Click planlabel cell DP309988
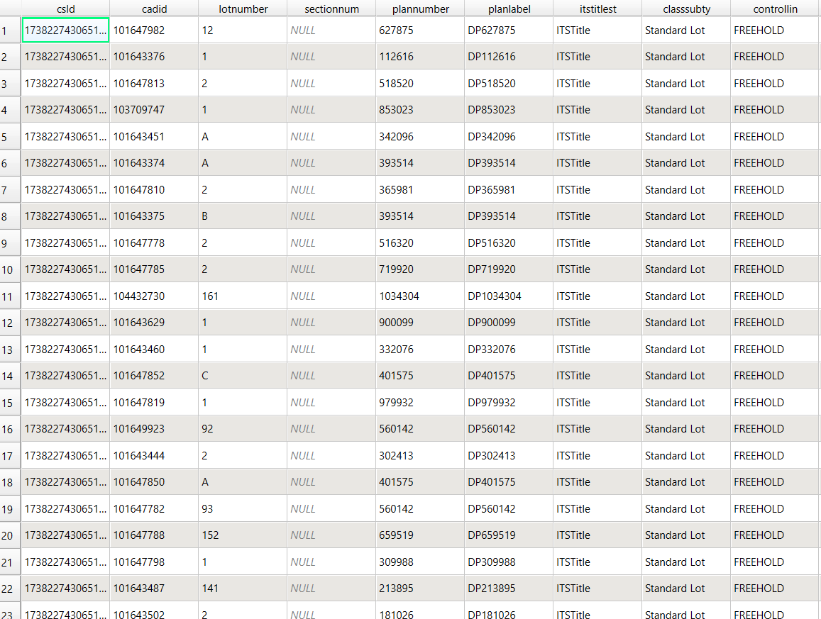821x619 pixels. [x=509, y=562]
